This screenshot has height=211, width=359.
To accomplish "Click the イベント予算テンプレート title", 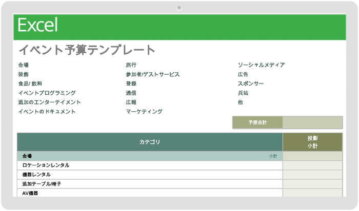I will pyautogui.click(x=87, y=50).
